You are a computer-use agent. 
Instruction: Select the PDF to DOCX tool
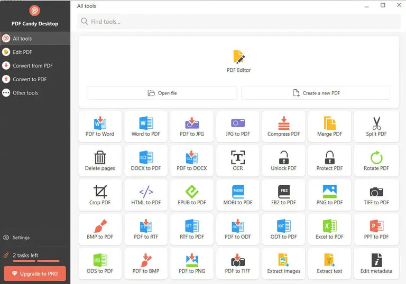(192, 160)
